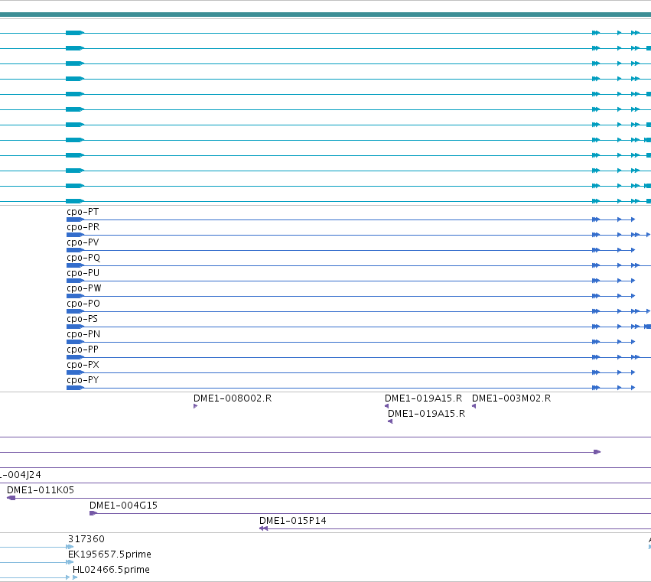The height and width of the screenshot is (582, 651).
Task: Select the EK195657.5prime EST label
Action: point(109,554)
